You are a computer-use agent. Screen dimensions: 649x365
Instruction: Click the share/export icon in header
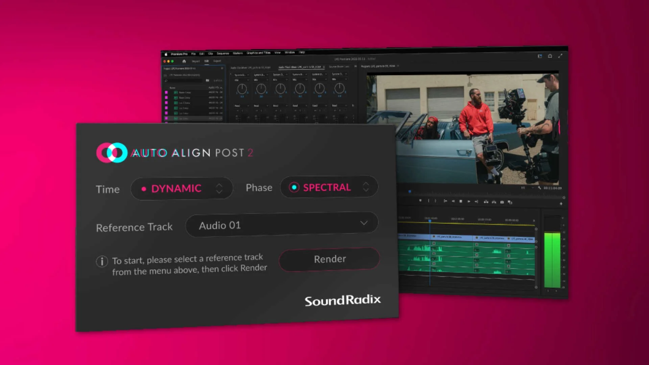tap(550, 56)
